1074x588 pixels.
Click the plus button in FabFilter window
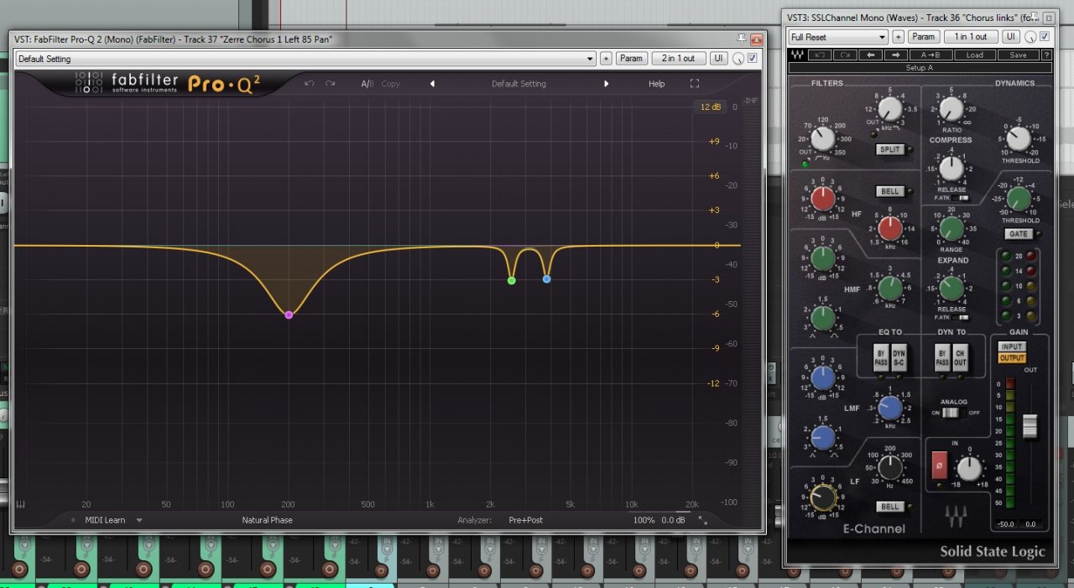pos(606,59)
